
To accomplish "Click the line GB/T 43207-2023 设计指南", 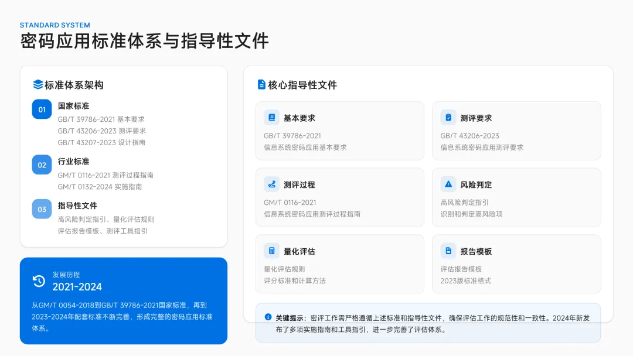I will coord(101,142).
